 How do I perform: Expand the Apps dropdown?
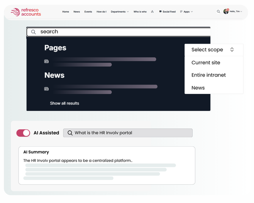[186, 12]
